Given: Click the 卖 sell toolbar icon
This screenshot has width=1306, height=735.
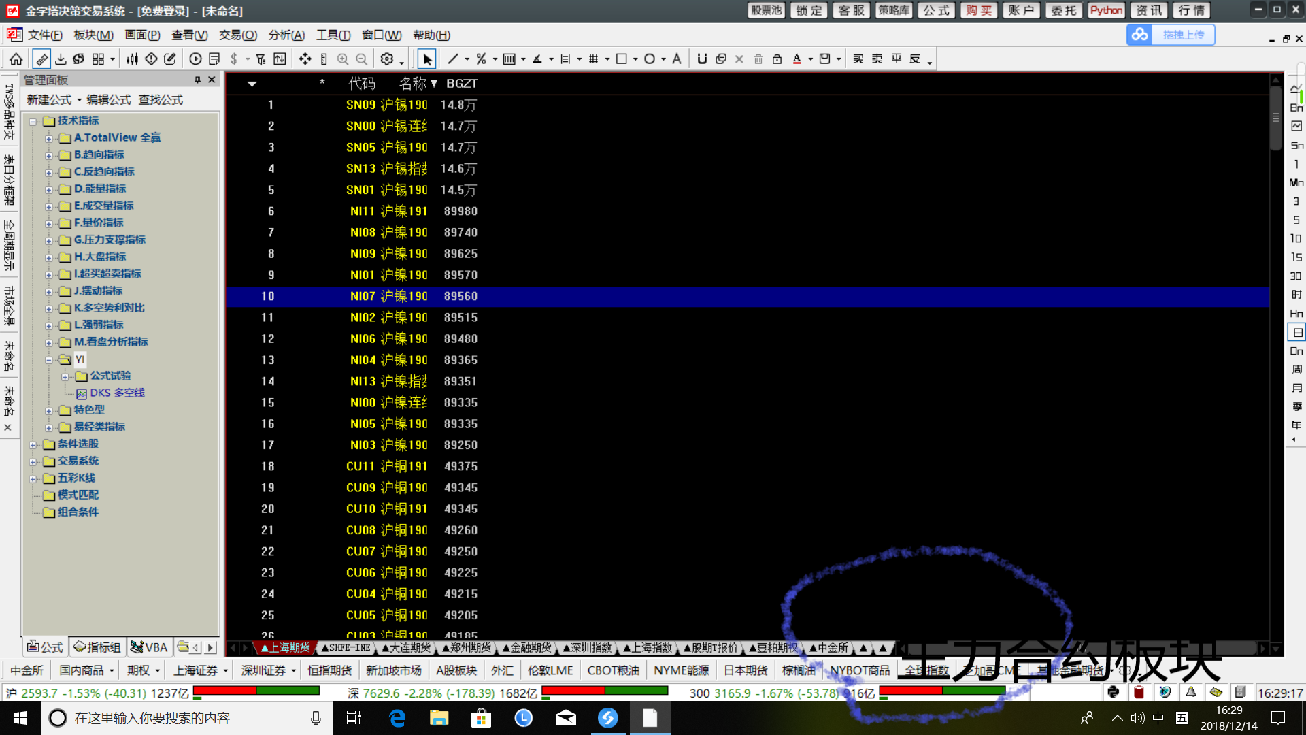Looking at the screenshot, I should [x=877, y=59].
